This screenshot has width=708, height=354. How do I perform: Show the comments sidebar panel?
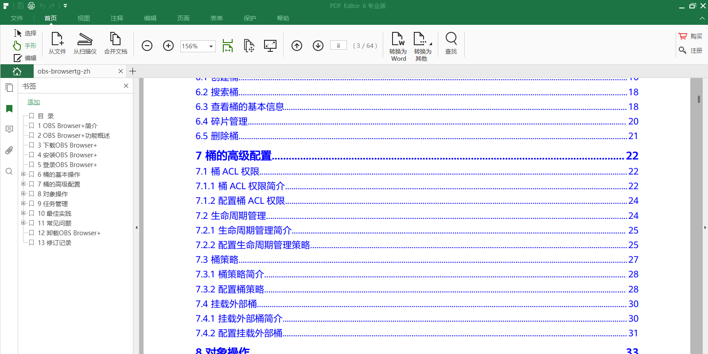pyautogui.click(x=9, y=129)
